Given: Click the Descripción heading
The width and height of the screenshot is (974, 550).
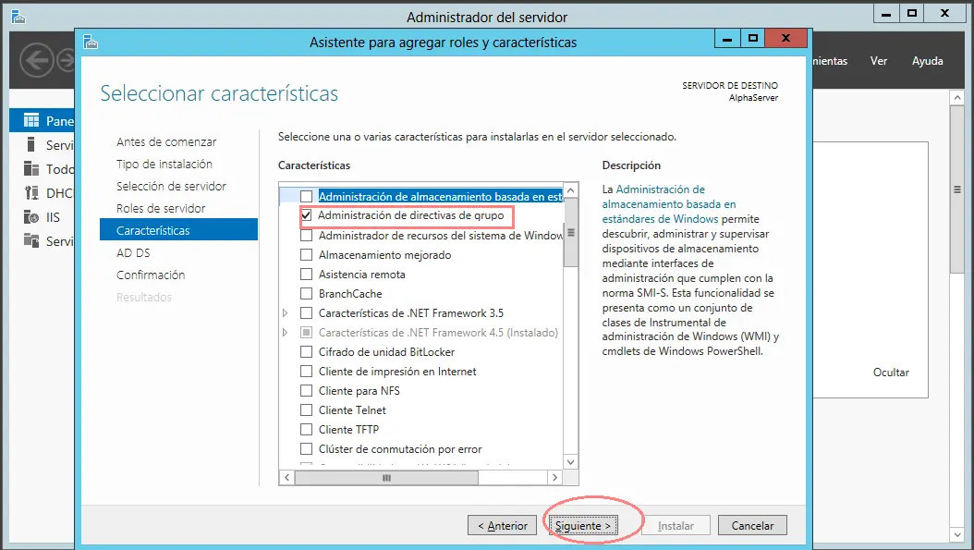Looking at the screenshot, I should tap(631, 165).
